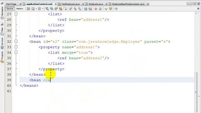The image size is (201, 113).
Task: Open the Navigator side panel
Action: [x=2, y=13]
